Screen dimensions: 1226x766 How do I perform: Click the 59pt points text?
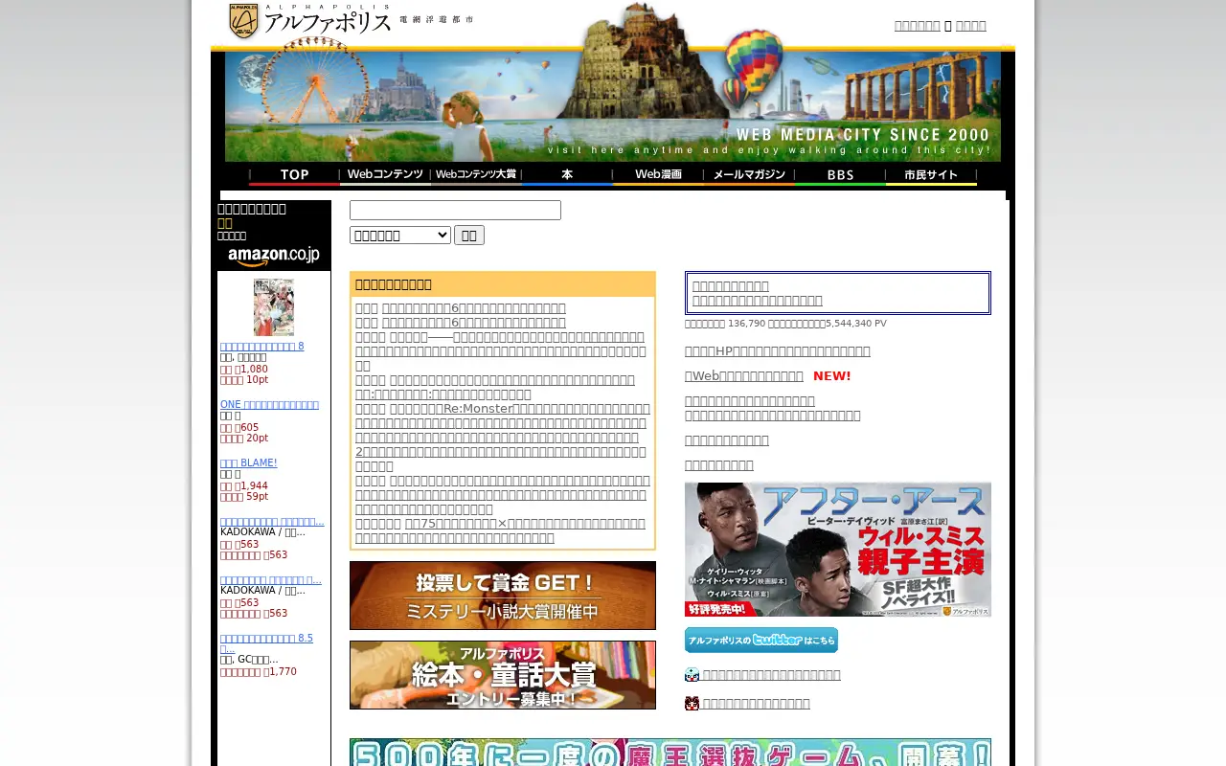[x=258, y=497]
